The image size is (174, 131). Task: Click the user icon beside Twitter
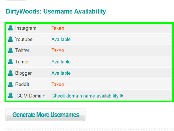(11, 50)
